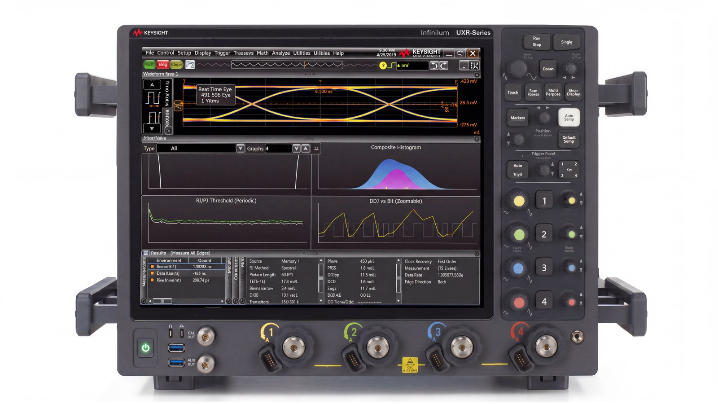Open the Display menu

[203, 53]
